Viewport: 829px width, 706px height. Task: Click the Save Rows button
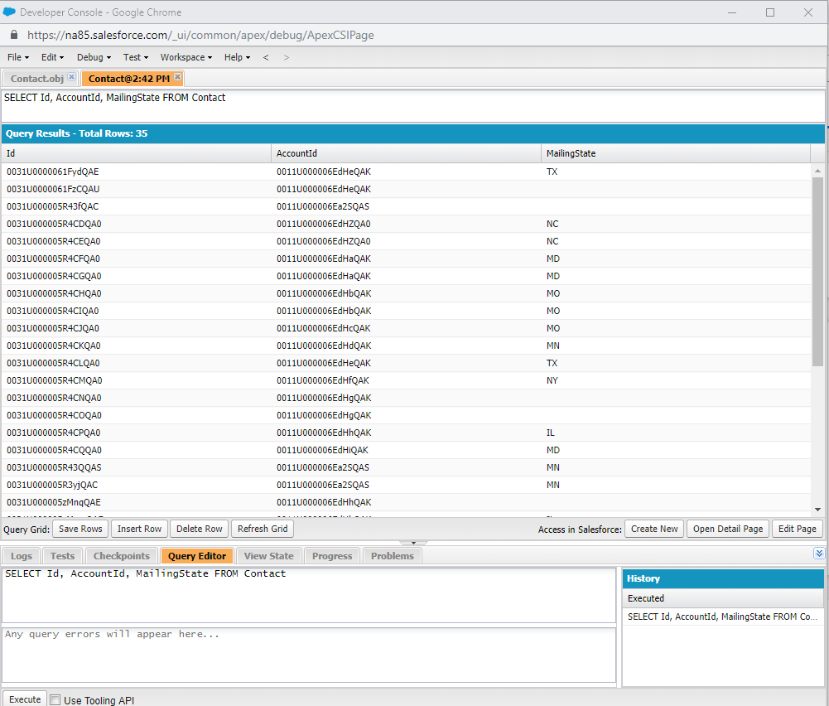(80, 529)
